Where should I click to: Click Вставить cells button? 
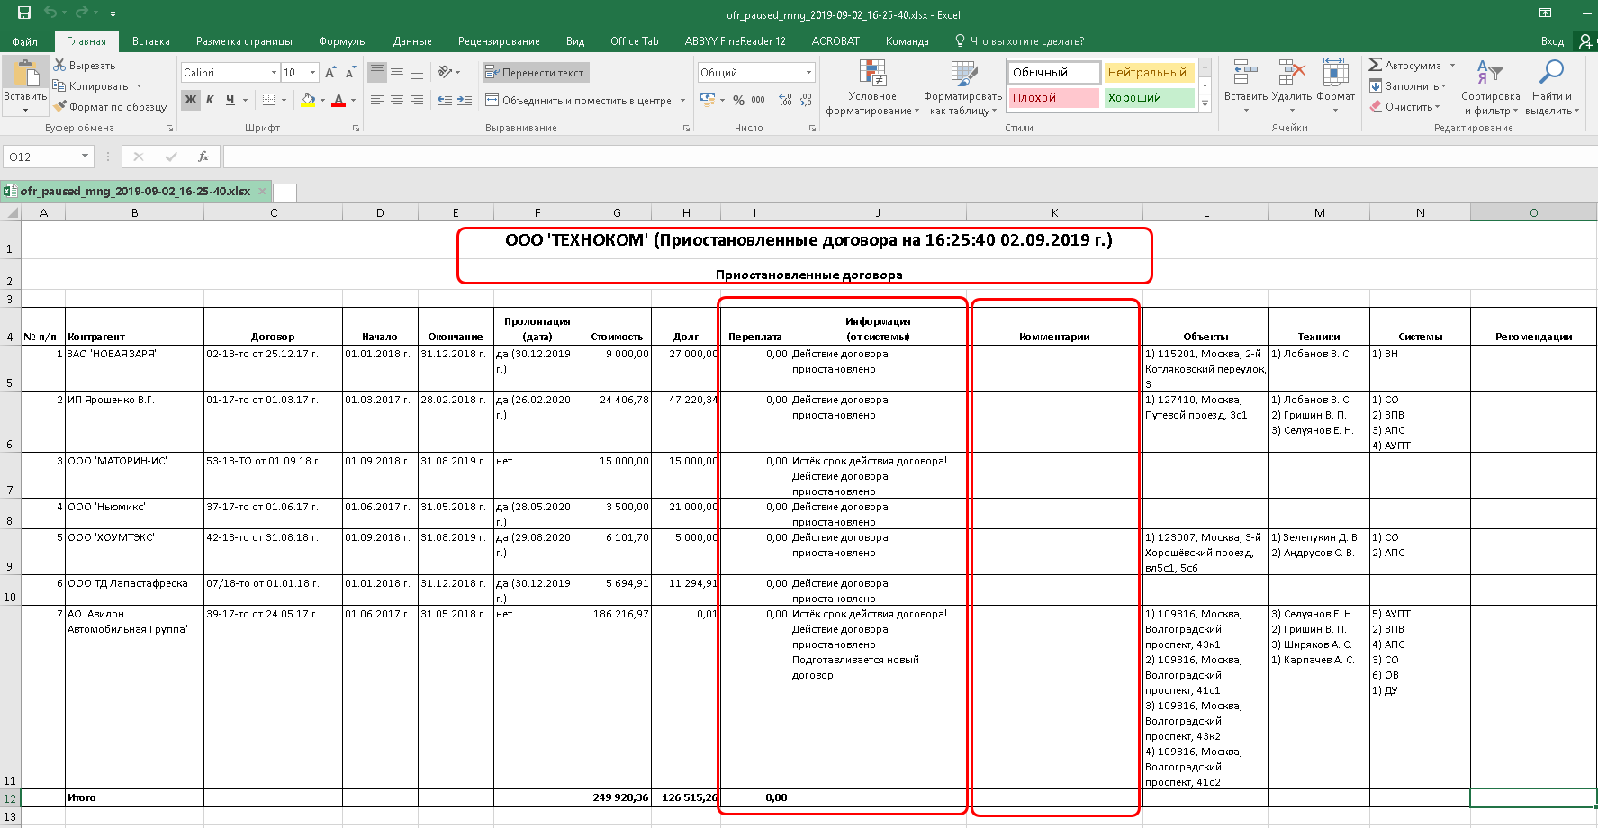tap(1246, 86)
